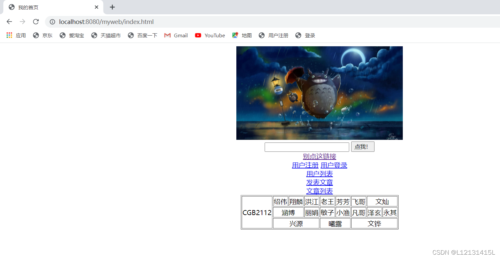Click the 老王 table cell
This screenshot has width=500, height=258.
click(327, 201)
